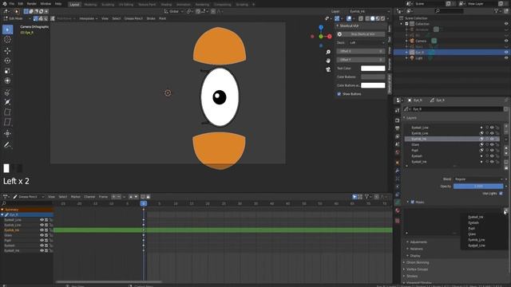The image size is (511, 287).
Task: Activate the Cursor tool in the toolbar
Action: [7, 40]
